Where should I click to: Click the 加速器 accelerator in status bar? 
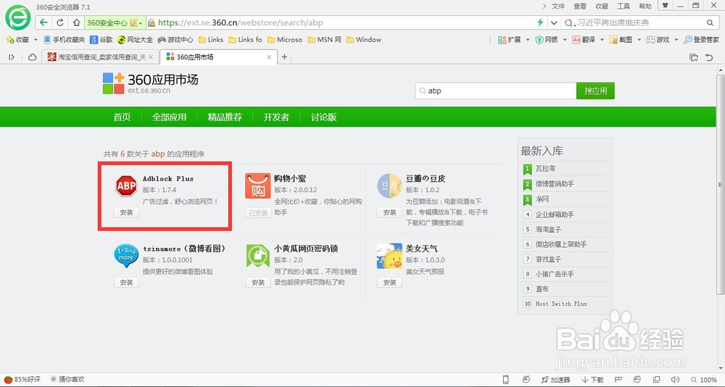coord(556,380)
